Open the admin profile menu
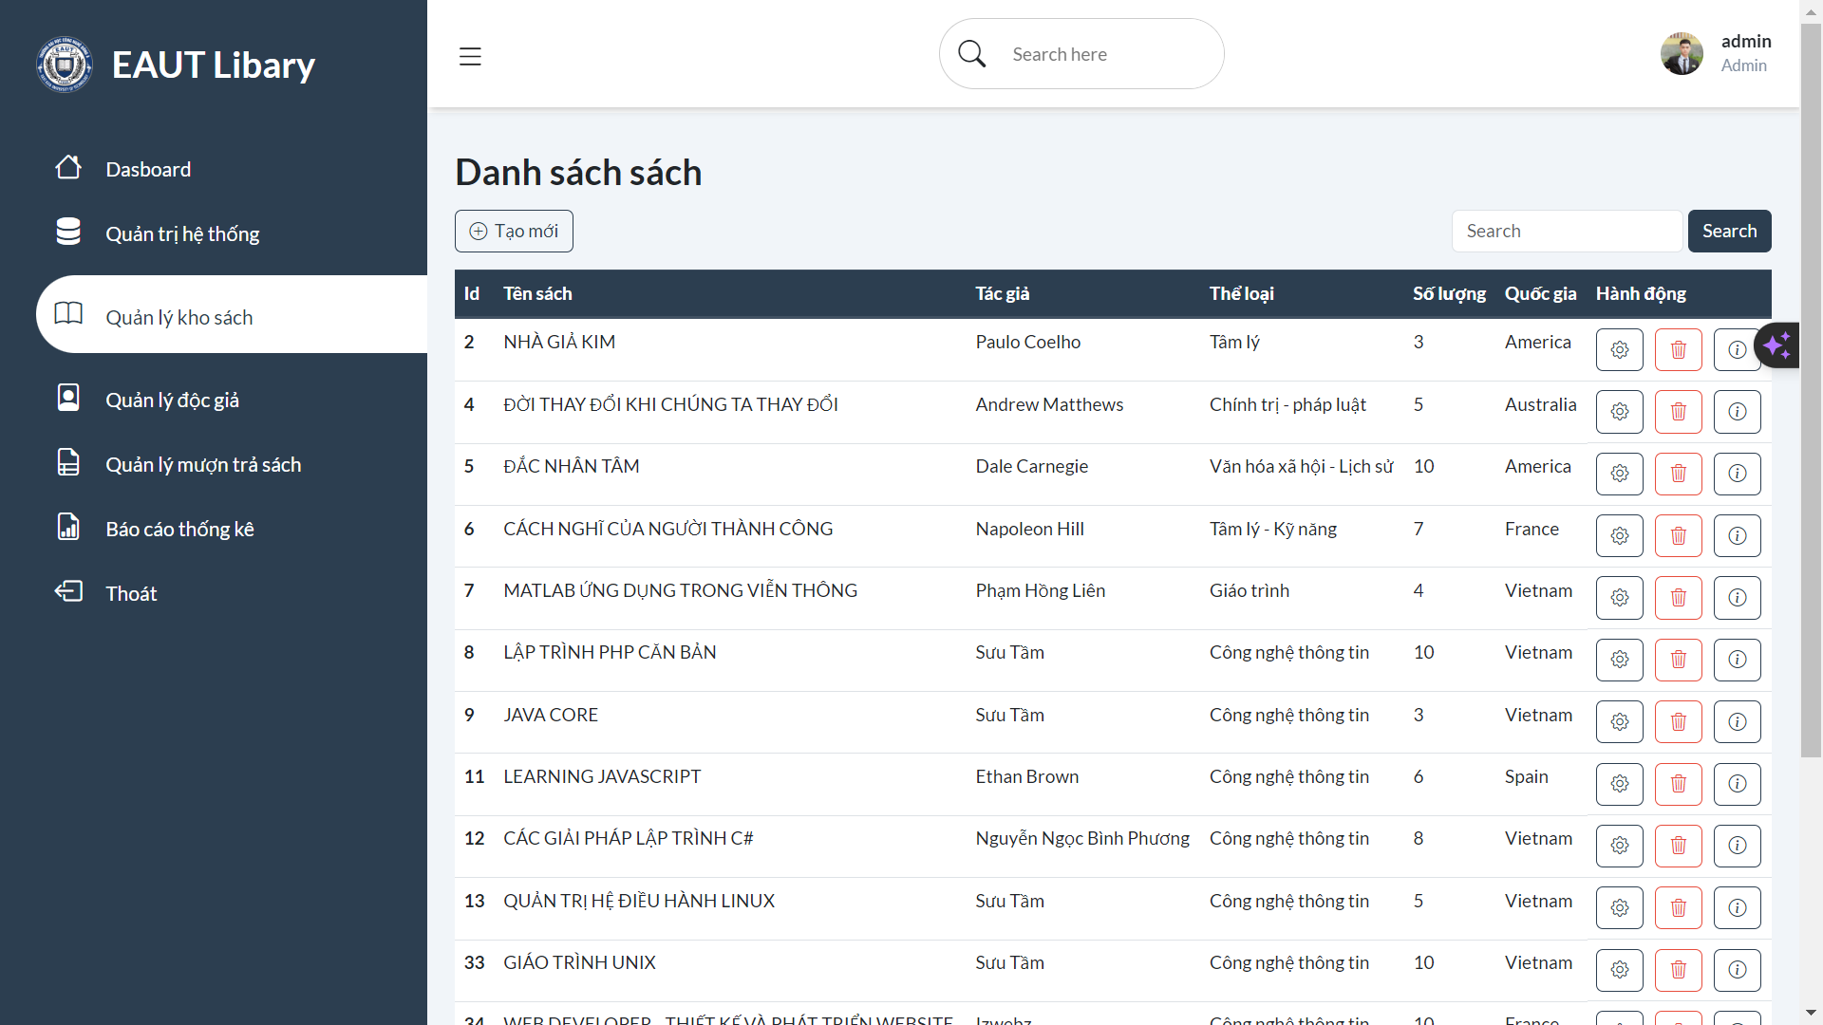The image size is (1823, 1025). point(1717,53)
